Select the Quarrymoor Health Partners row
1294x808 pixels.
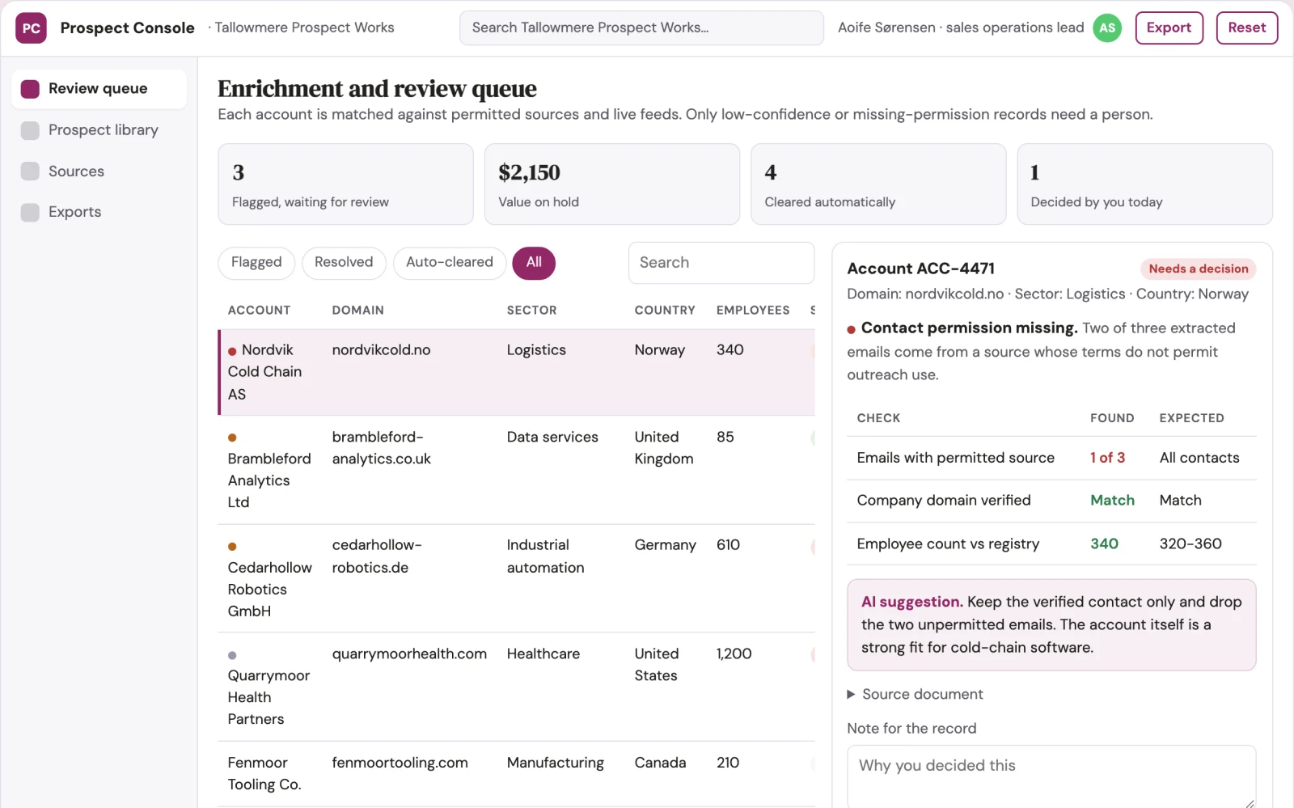tap(517, 687)
